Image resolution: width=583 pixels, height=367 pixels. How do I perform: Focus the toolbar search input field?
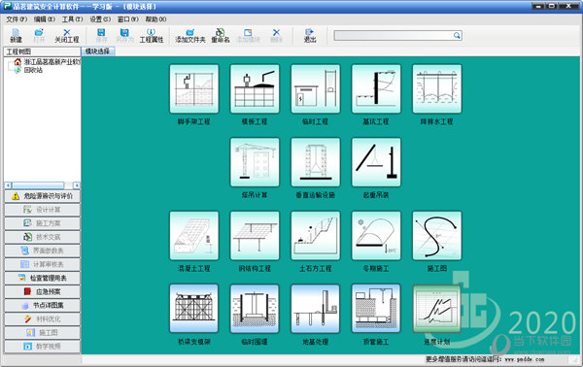click(x=394, y=35)
